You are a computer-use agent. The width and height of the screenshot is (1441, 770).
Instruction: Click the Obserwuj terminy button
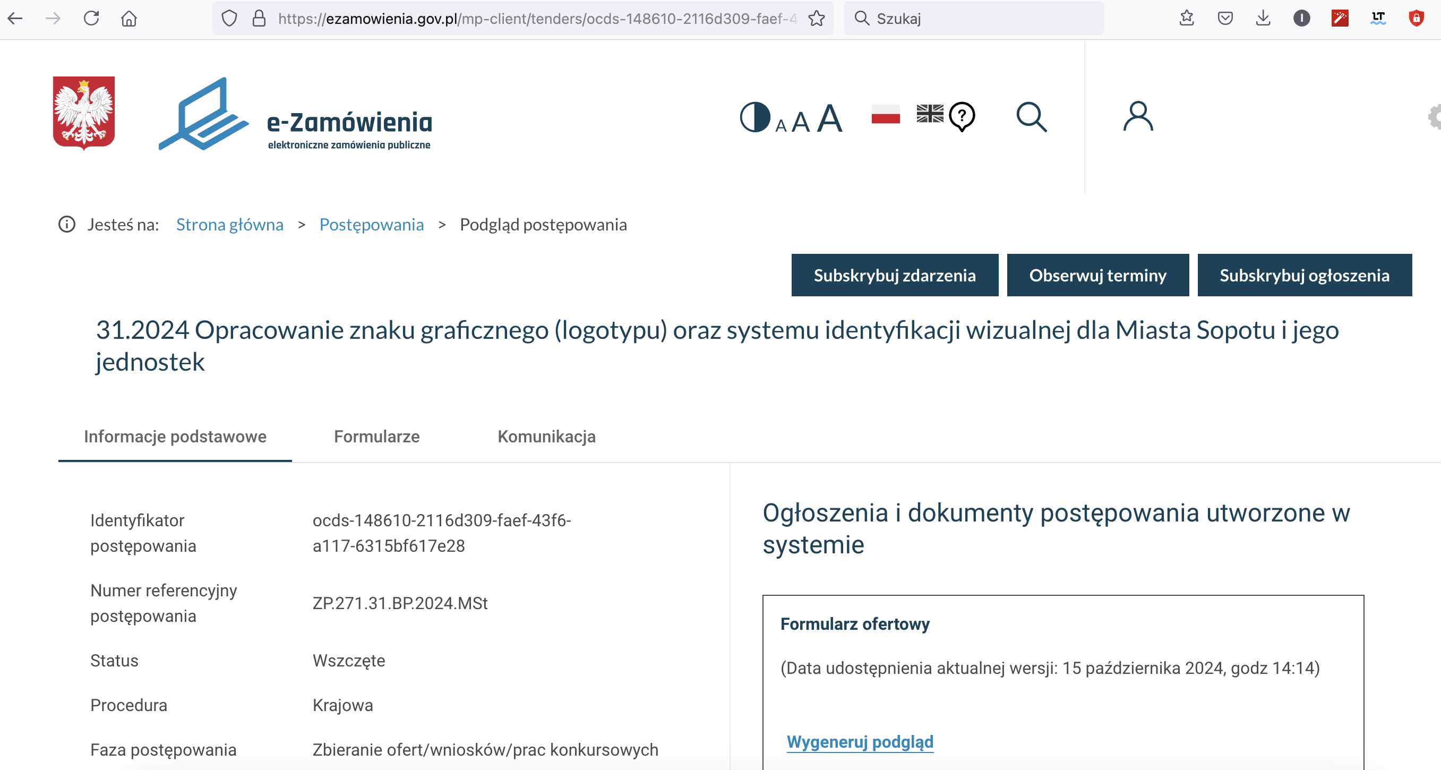point(1097,275)
